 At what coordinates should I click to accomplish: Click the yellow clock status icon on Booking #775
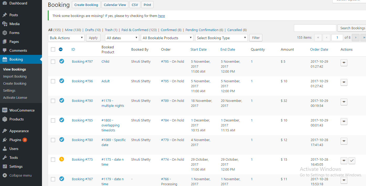[62, 159]
